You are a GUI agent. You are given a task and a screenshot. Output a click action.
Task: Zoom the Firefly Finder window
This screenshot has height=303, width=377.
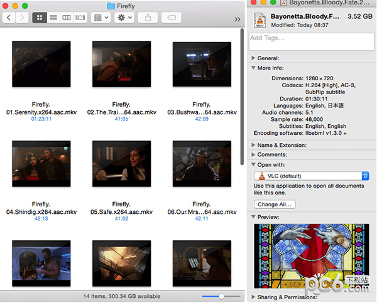(25, 6)
